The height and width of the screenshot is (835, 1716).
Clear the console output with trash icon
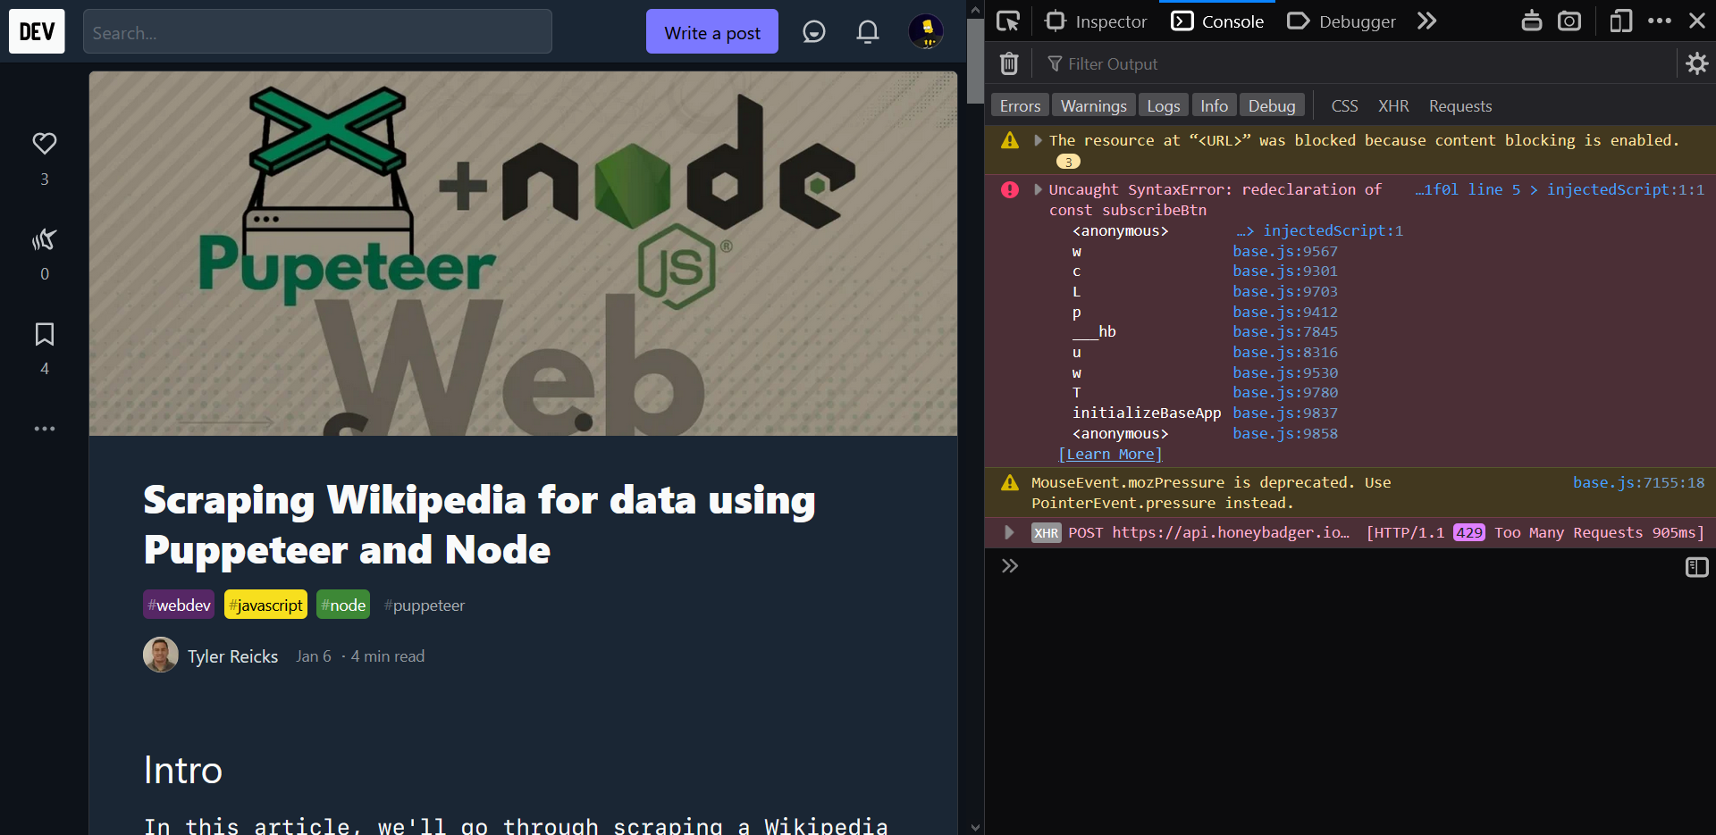pos(1009,63)
